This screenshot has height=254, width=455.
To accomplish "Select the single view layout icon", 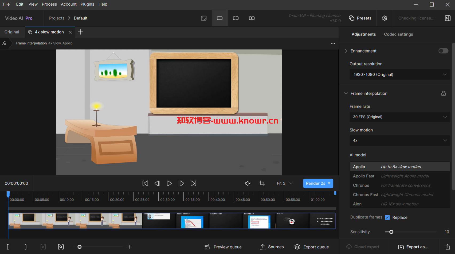I will (220, 18).
